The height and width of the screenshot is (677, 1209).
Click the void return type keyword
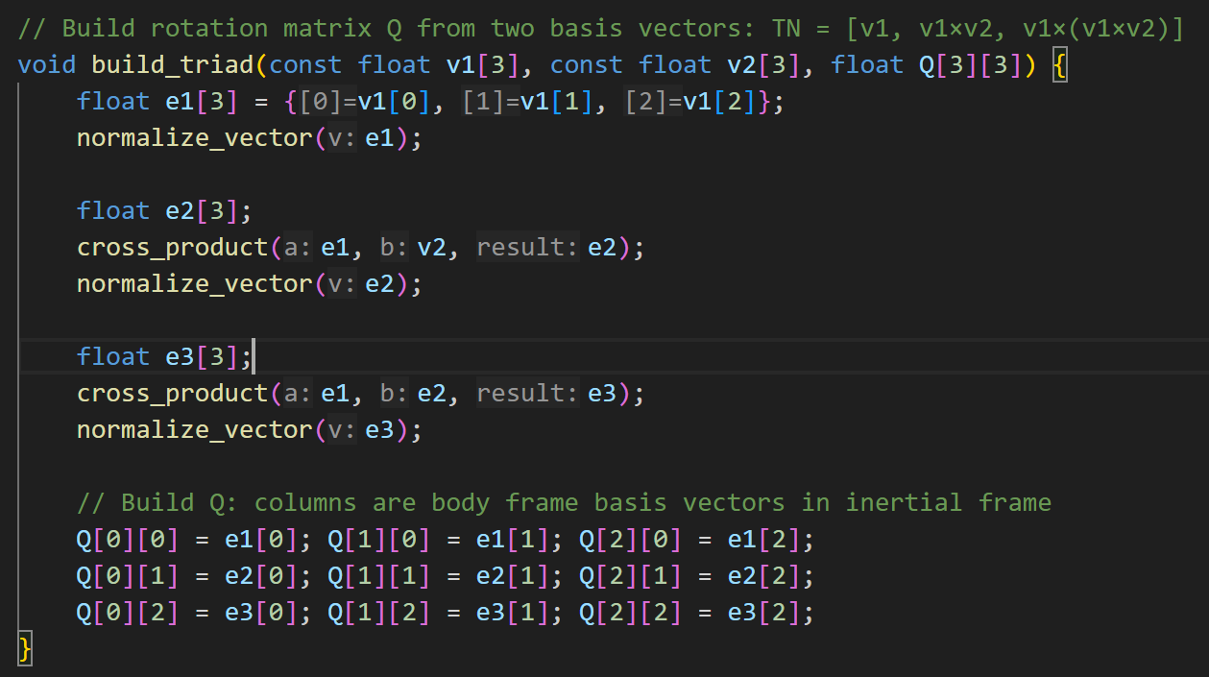tap(47, 65)
